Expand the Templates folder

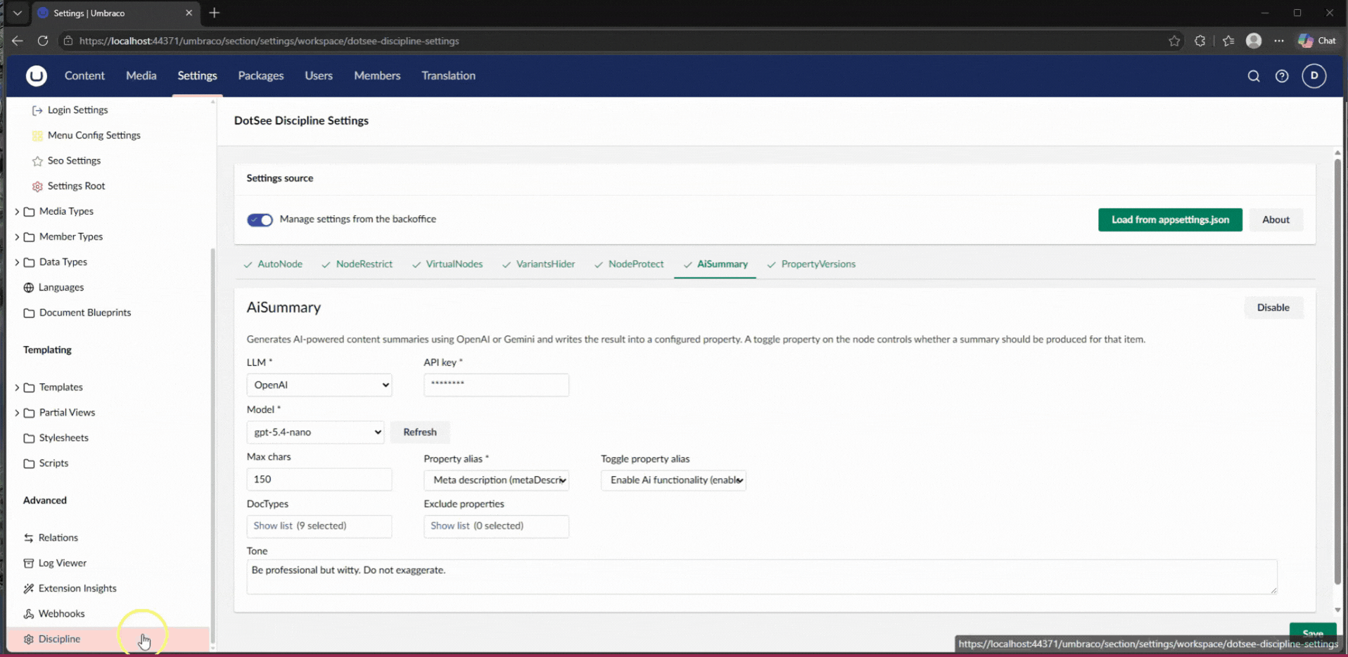pyautogui.click(x=17, y=388)
